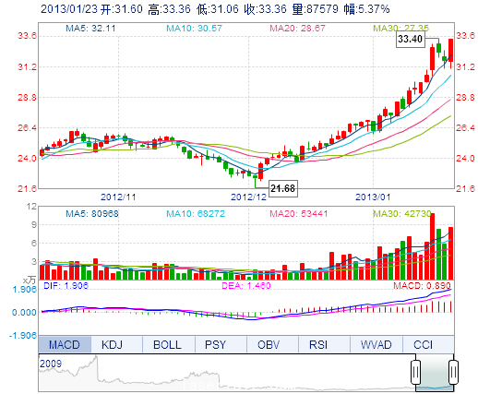Screen dimensions: 478x394
Task: Show the CCI indicator
Action: pos(424,344)
